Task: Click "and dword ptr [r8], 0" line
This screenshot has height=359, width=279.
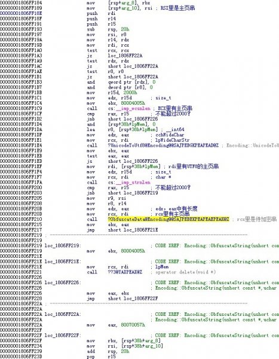Action: (x=119, y=87)
